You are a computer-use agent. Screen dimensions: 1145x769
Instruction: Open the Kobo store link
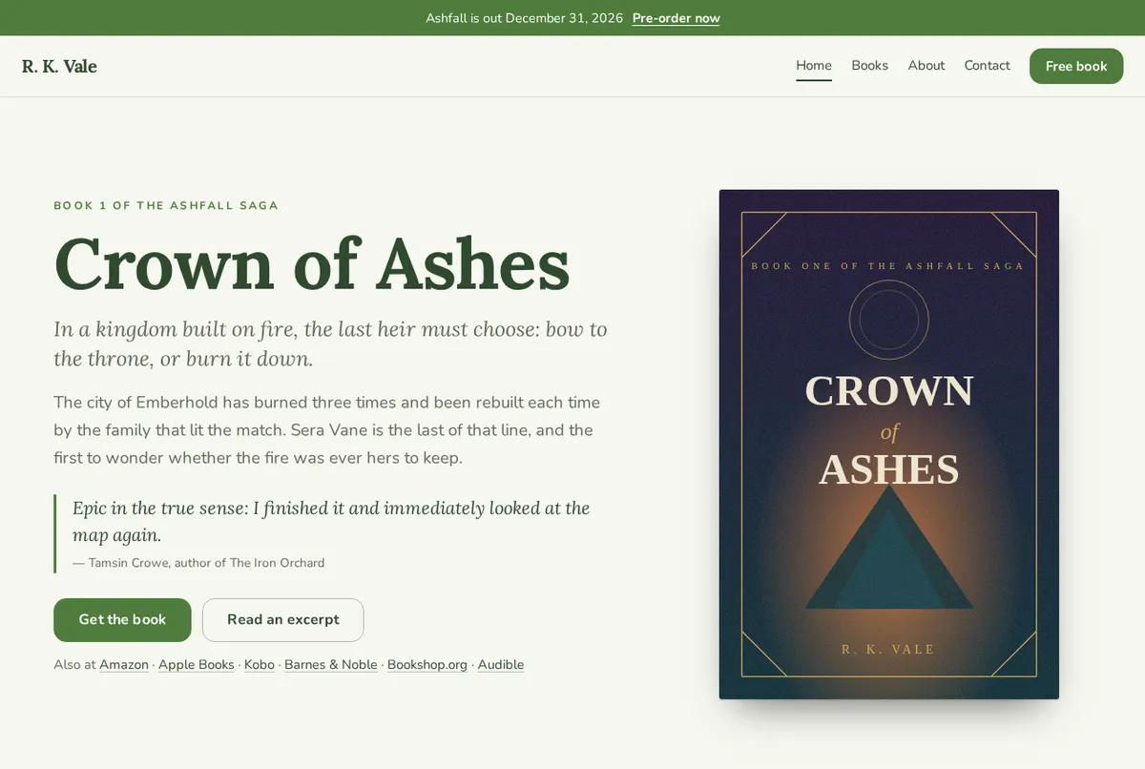[260, 665]
